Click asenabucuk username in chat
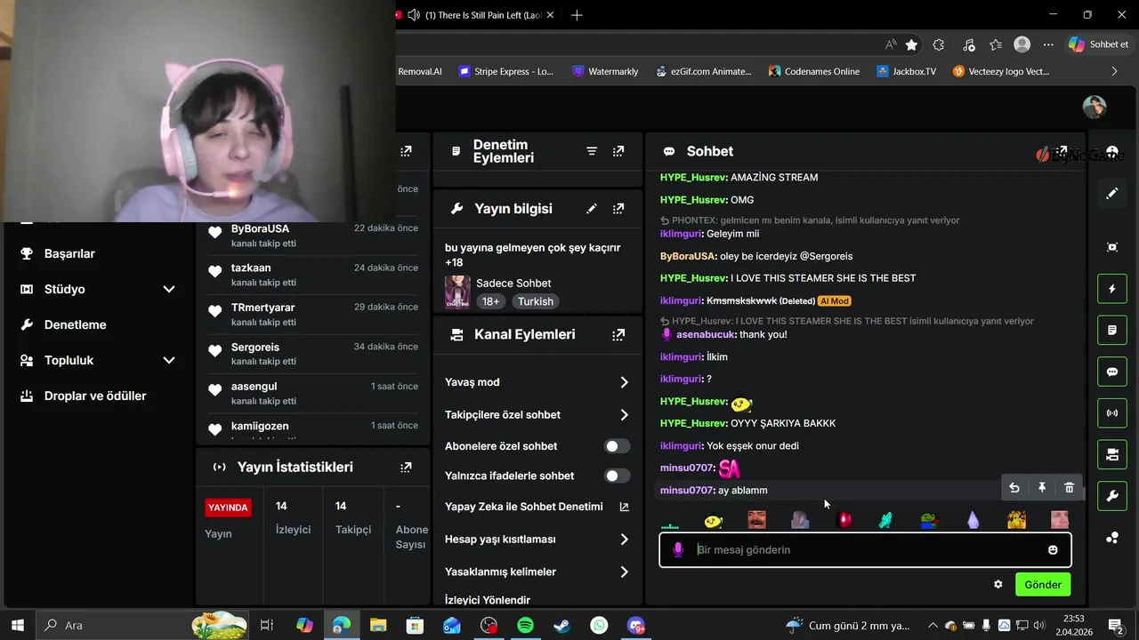Viewport: 1139px width, 640px height. [x=706, y=335]
